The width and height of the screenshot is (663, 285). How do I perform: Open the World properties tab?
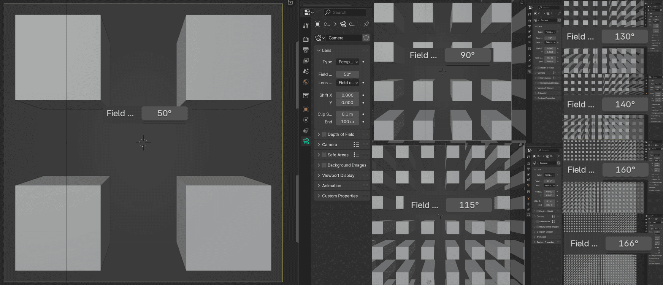point(306,82)
